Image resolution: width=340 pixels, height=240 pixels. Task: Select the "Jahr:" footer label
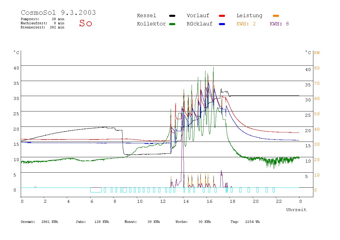click(x=81, y=222)
